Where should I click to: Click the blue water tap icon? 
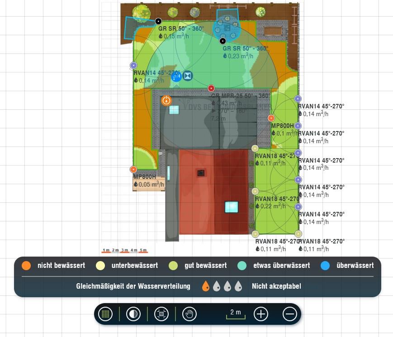pyautogui.click(x=176, y=77)
